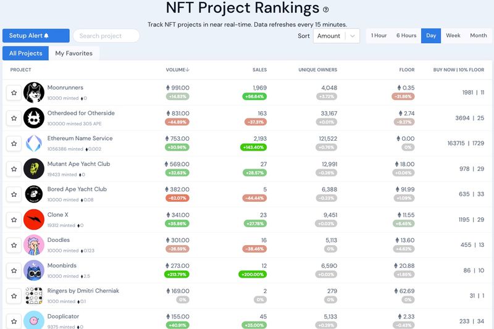Click the -31.86% Moonrunners floor badge
Screen dimensions: 494x329
click(403, 97)
